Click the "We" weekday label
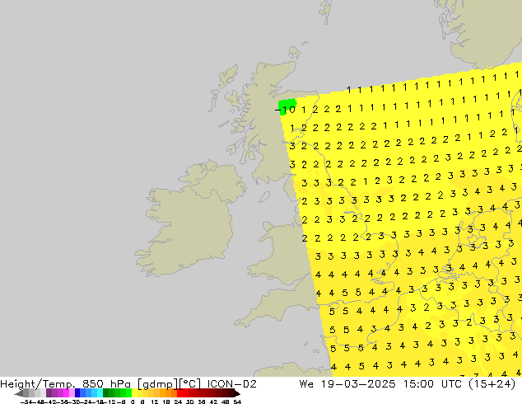 pyautogui.click(x=306, y=384)
